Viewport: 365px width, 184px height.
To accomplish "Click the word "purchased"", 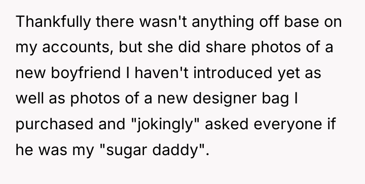I will 54,124.
